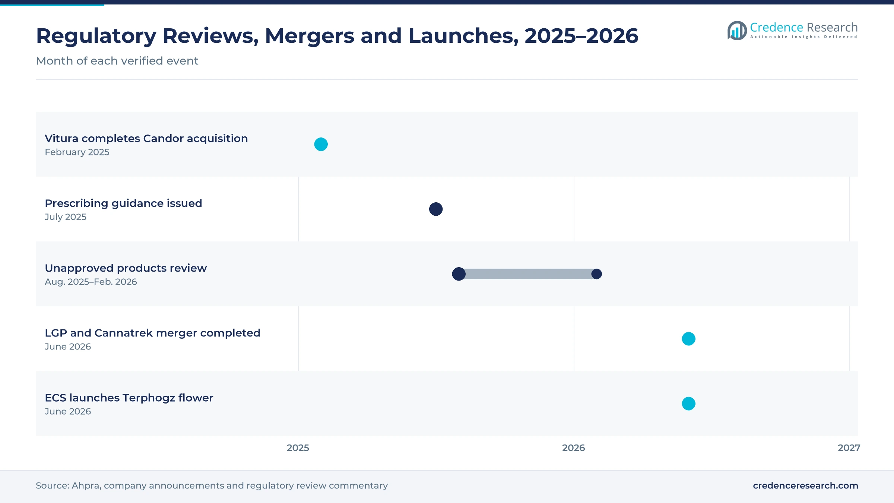Select the ECS Terphogz flower launch dot

tap(688, 404)
